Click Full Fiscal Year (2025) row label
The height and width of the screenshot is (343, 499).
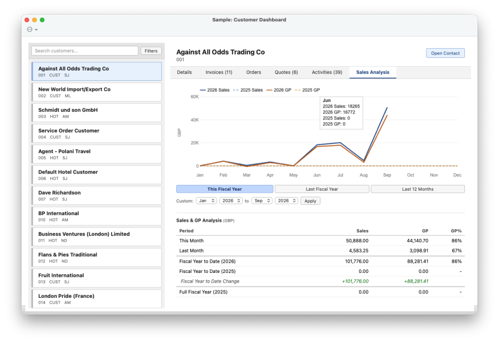tap(203, 292)
